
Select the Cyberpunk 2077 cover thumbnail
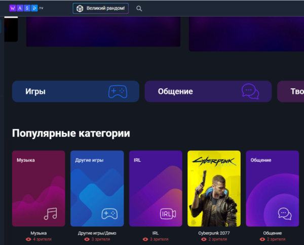pos(214,188)
